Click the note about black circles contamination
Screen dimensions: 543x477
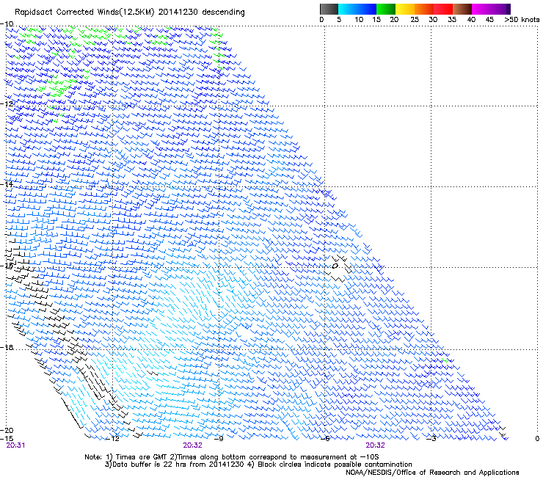pos(330,465)
